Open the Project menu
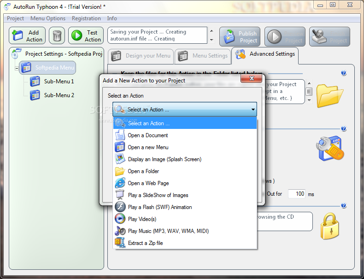The image size is (364, 279). [15, 18]
